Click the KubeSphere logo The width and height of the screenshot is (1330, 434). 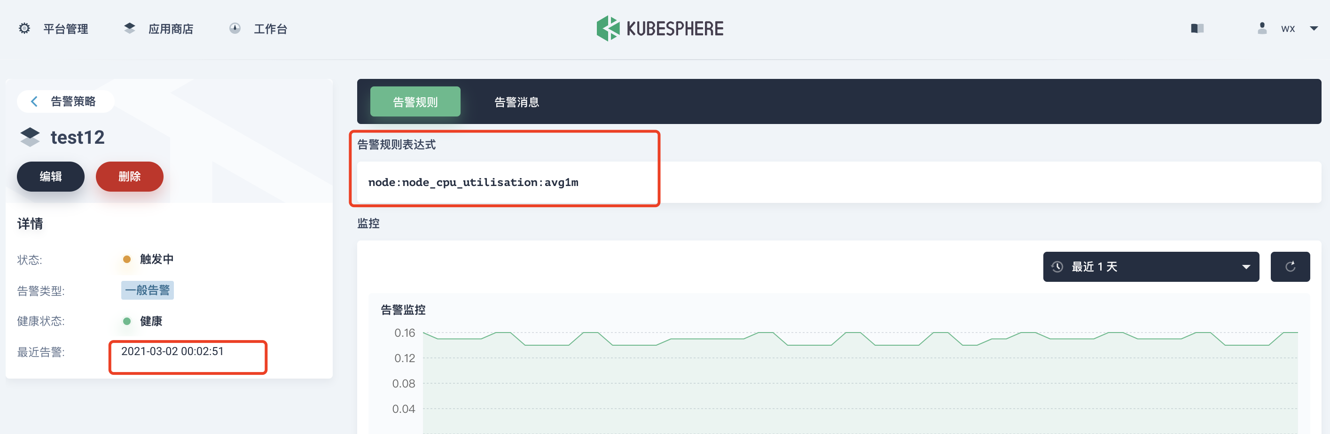click(660, 28)
